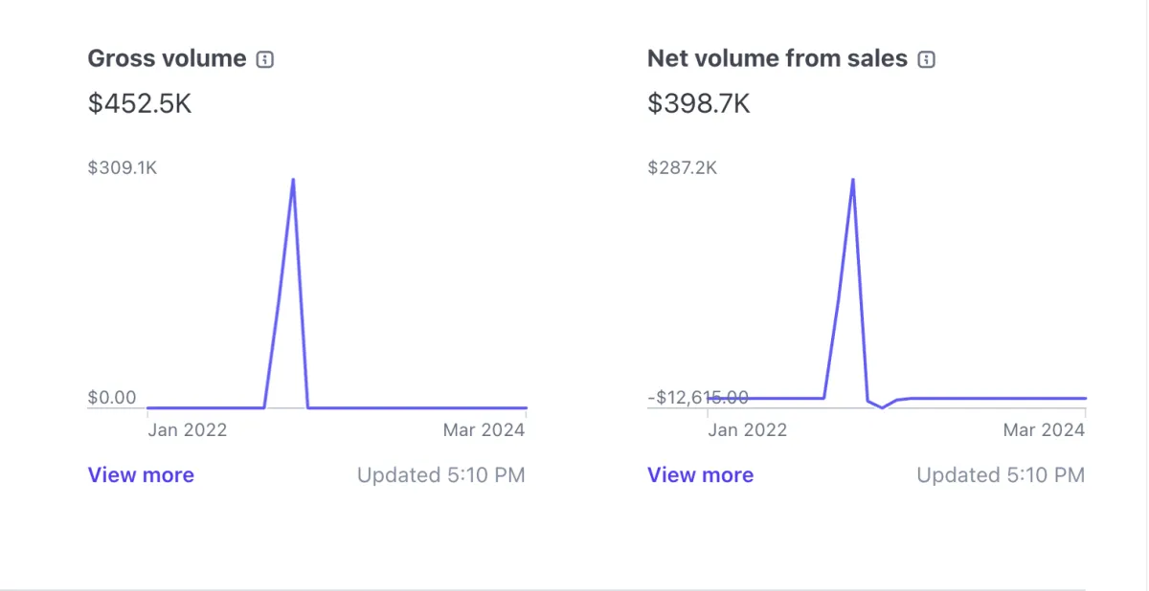Select the Net volume from sales heading
The image size is (1149, 591).
(x=777, y=58)
